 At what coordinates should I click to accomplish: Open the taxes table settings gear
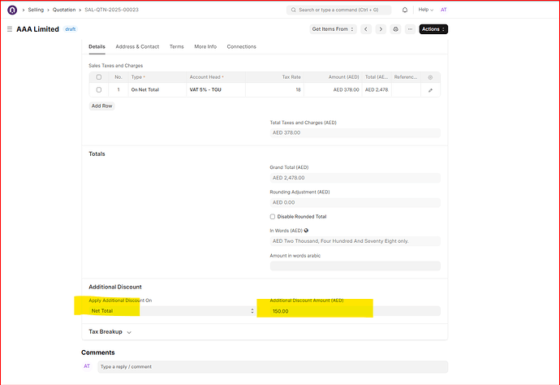pos(430,76)
